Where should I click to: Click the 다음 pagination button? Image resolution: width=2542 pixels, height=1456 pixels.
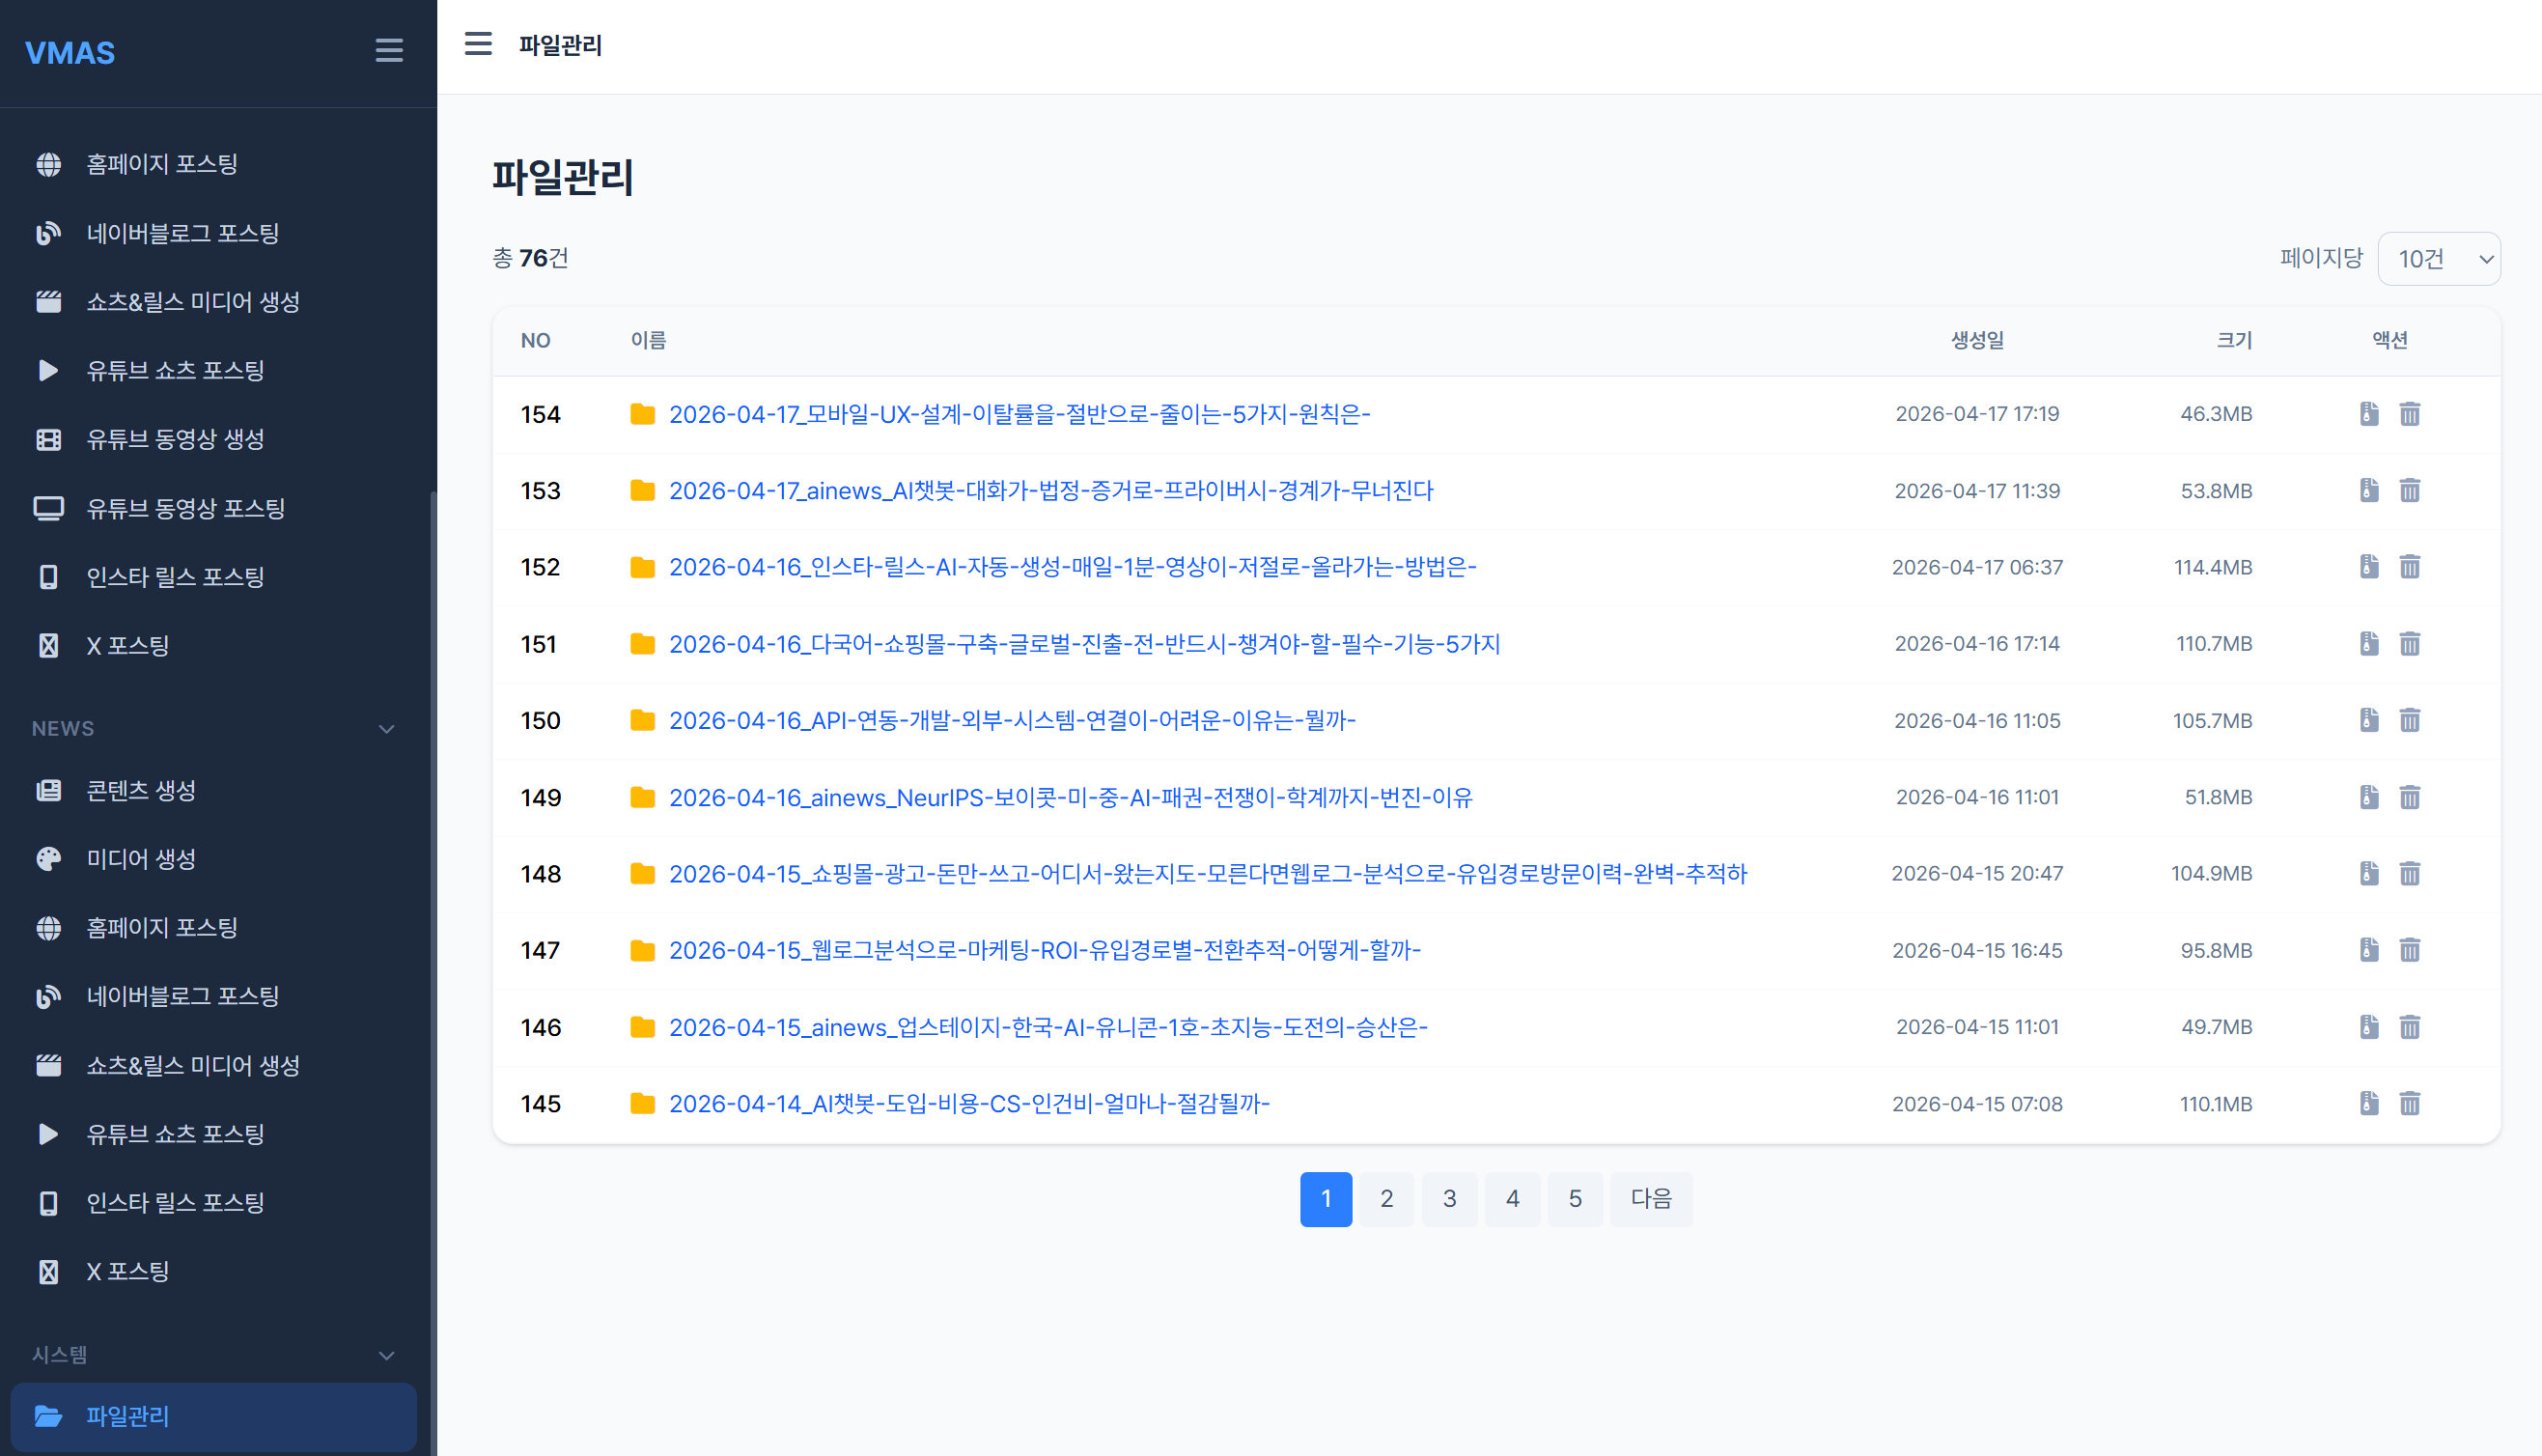(1649, 1199)
